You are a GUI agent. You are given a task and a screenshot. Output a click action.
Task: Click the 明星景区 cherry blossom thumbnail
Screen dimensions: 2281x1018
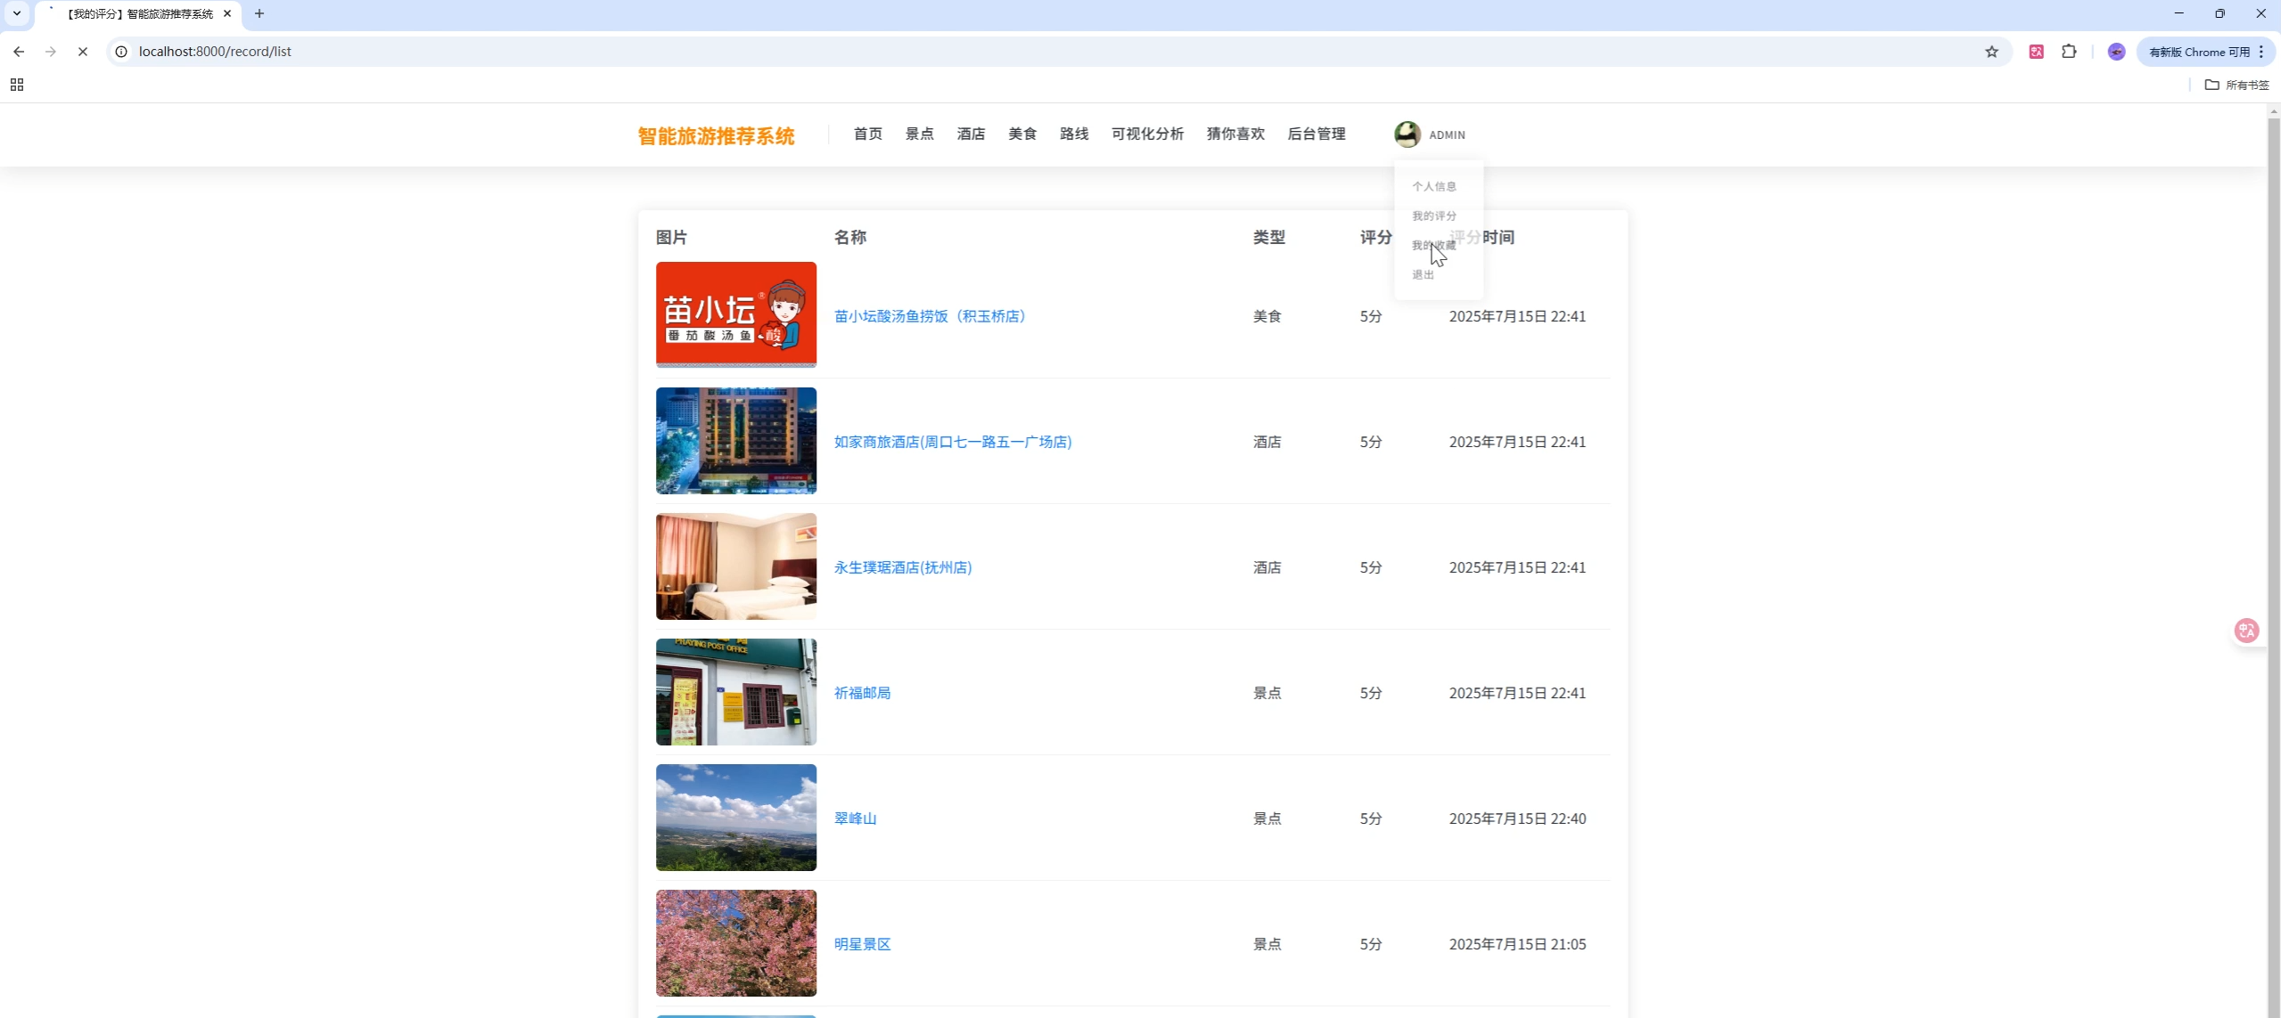coord(736,943)
